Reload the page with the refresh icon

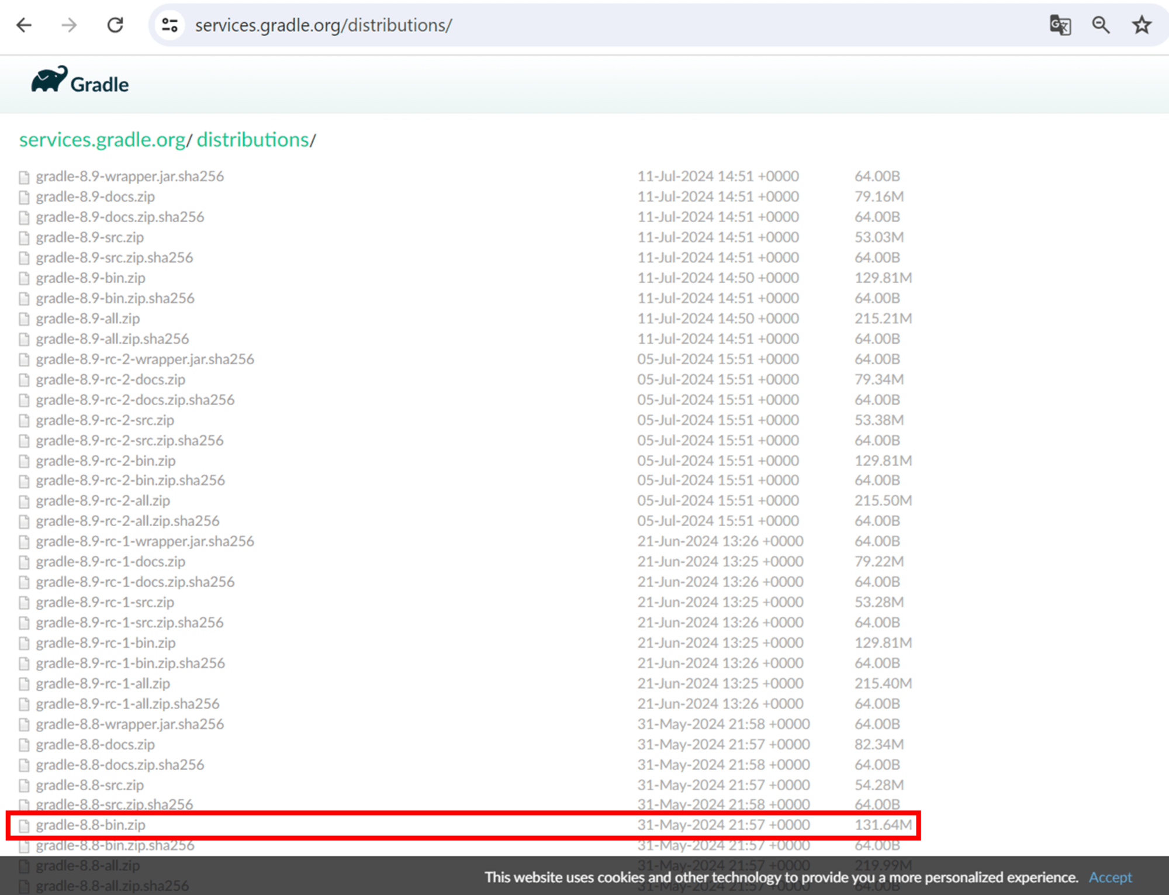[x=115, y=25]
